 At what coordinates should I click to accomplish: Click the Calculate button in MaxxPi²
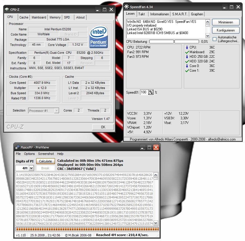pos(45,161)
